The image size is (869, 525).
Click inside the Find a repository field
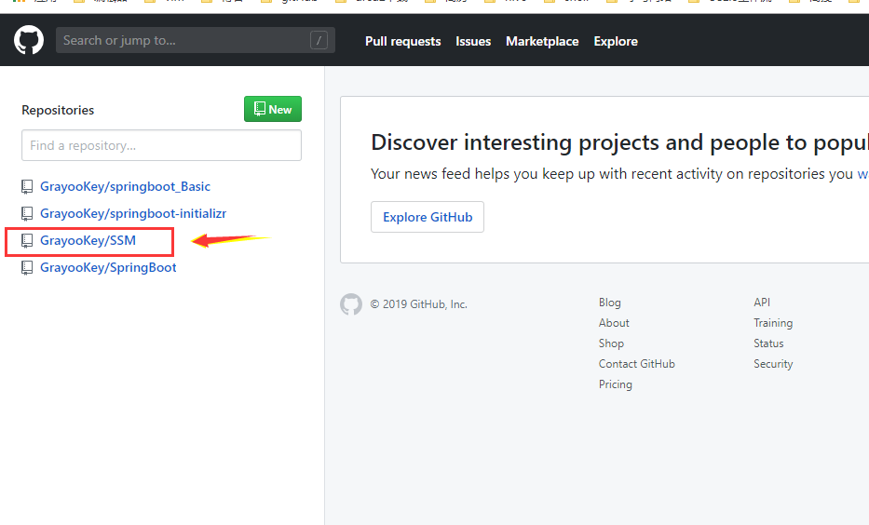[x=161, y=145]
